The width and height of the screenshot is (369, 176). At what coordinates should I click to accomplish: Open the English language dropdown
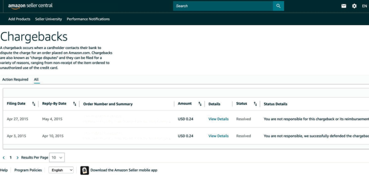pyautogui.click(x=61, y=170)
